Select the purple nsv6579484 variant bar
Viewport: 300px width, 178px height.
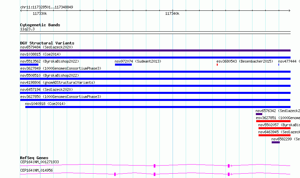[x=155, y=50]
